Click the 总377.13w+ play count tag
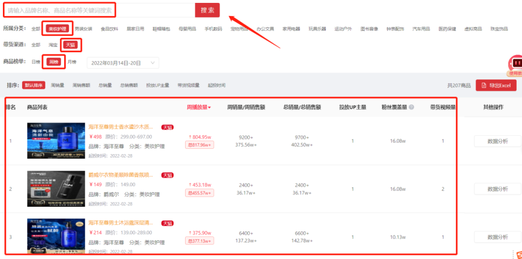This screenshot has width=522, height=259. 200,241
